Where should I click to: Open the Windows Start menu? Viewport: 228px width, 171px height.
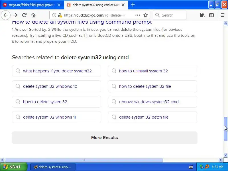coord(13,167)
